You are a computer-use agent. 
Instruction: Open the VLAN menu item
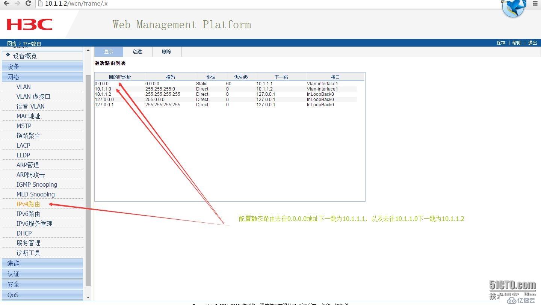pyautogui.click(x=24, y=87)
